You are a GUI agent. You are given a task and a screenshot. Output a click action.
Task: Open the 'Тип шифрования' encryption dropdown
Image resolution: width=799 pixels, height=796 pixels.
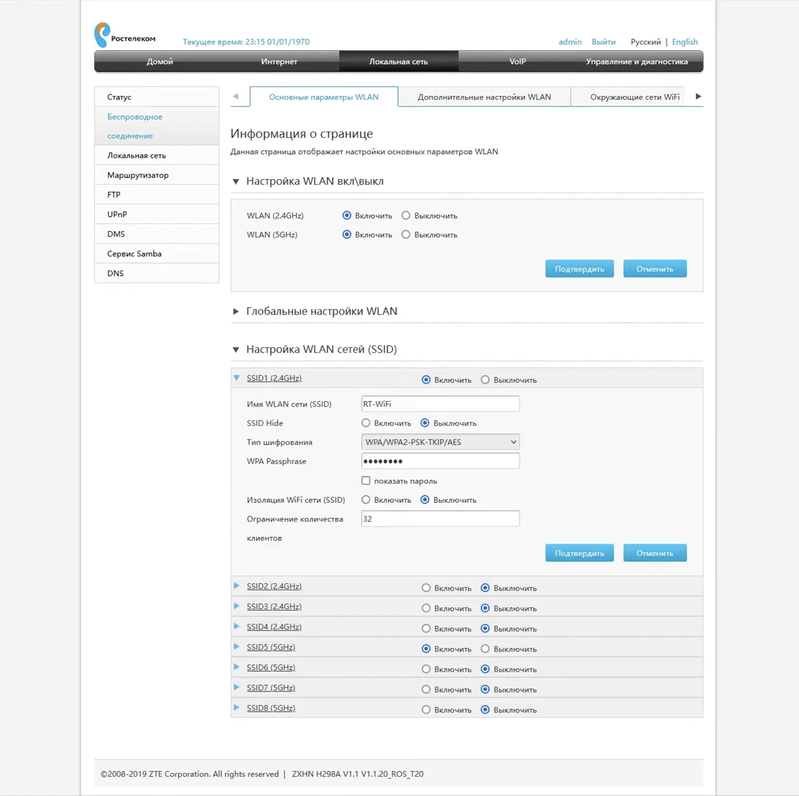coord(440,442)
